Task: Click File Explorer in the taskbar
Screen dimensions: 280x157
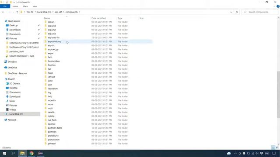Action: pyautogui.click(x=22, y=153)
